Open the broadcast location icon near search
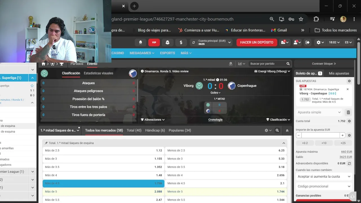Image resolution: width=361 pixels, height=203 pixels. pyautogui.click(x=231, y=64)
